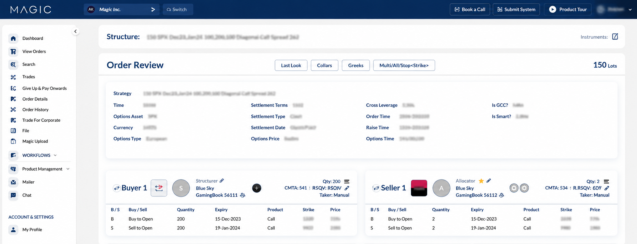Select the Give Up & Pay Onwards icon
The image size is (637, 244).
click(x=13, y=88)
